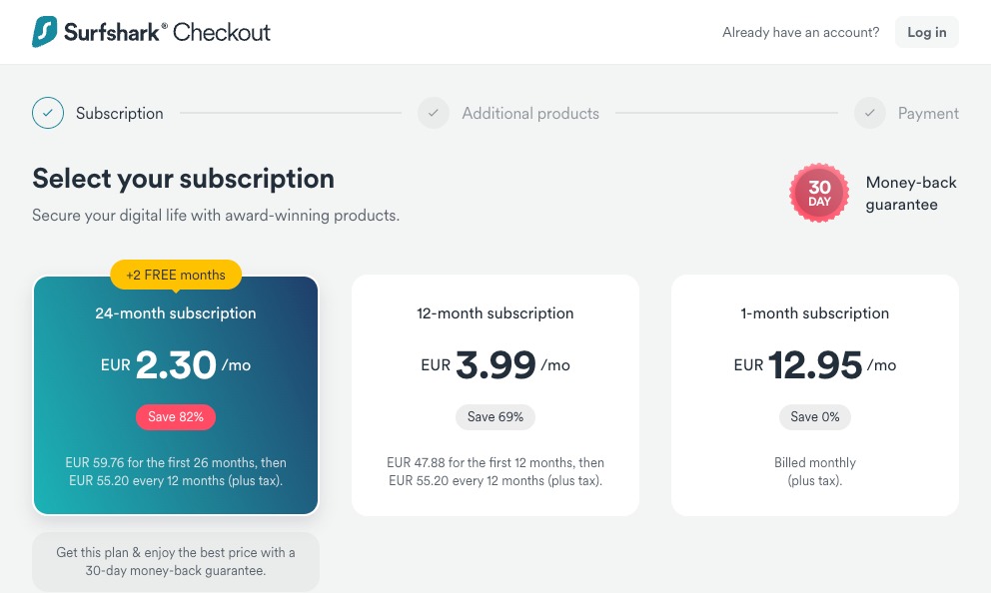Pick the 1-month subscription plan card
Image resolution: width=991 pixels, height=593 pixels.
pyautogui.click(x=814, y=395)
